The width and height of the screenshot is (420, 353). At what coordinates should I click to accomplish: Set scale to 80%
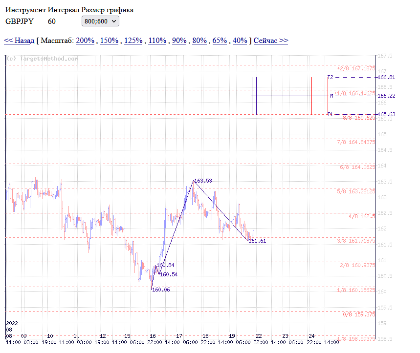[x=199, y=41]
